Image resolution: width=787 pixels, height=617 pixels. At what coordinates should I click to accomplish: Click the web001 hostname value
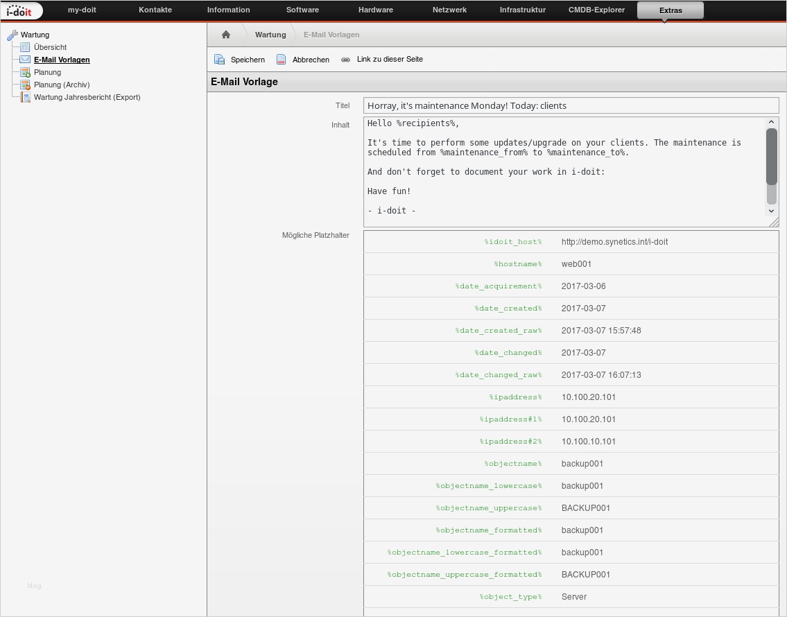click(x=576, y=264)
